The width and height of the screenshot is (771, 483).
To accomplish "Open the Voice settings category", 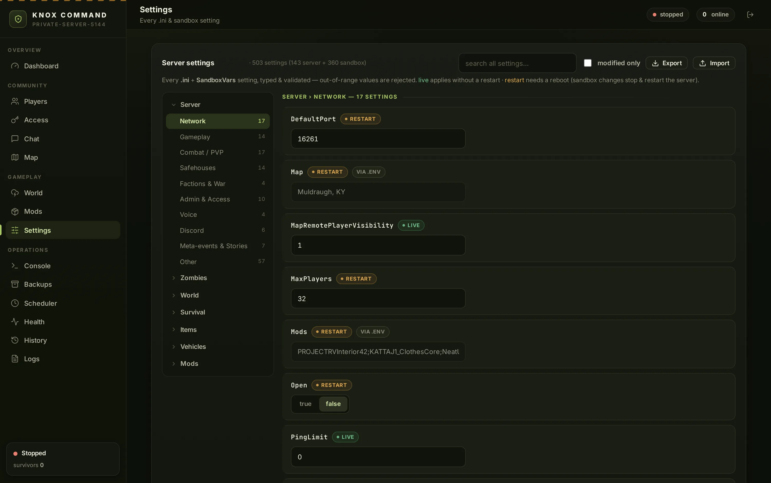I will [x=218, y=214].
